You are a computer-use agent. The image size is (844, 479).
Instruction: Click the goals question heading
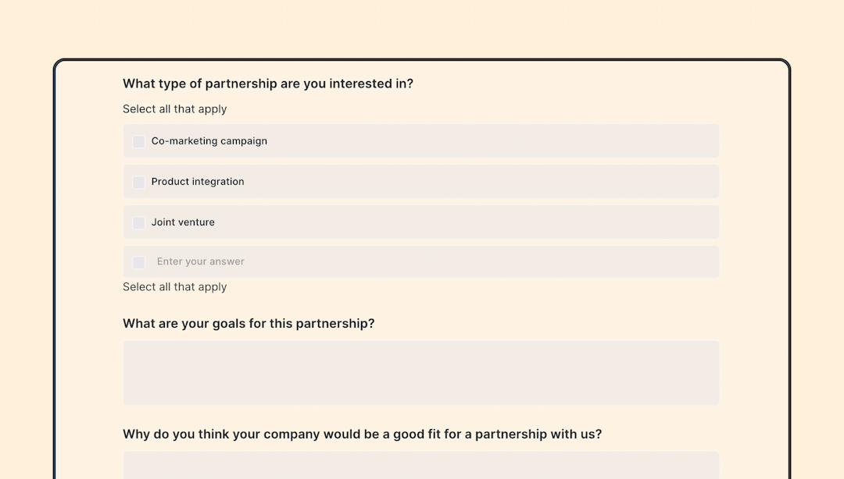(x=249, y=324)
